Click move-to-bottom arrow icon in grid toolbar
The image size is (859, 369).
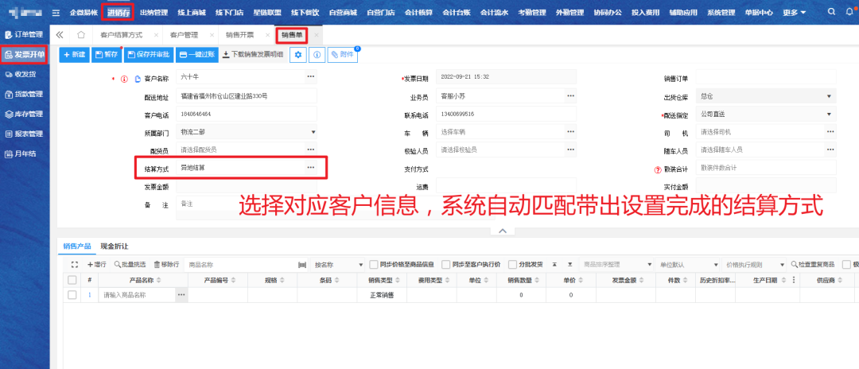point(569,265)
